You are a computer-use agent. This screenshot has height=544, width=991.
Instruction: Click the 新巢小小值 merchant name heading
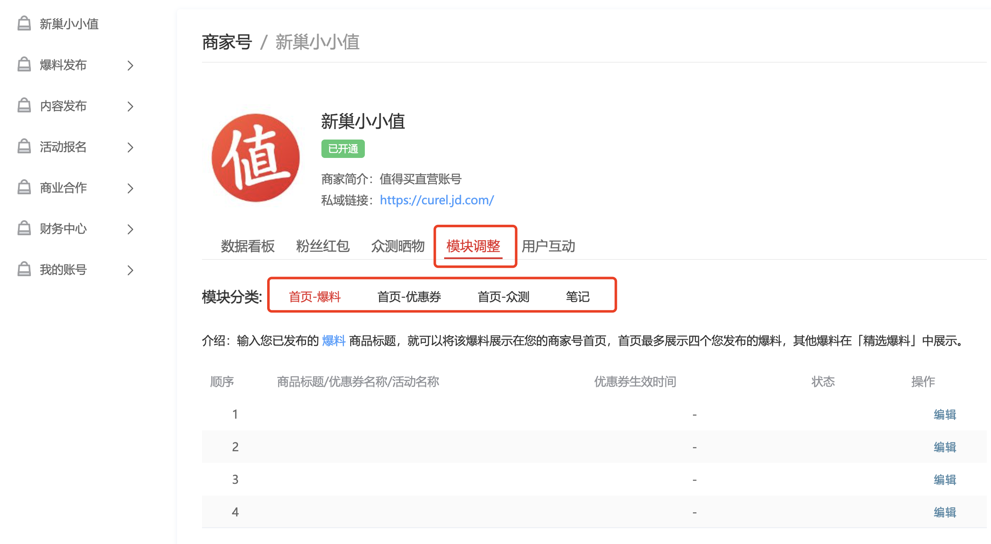(363, 122)
